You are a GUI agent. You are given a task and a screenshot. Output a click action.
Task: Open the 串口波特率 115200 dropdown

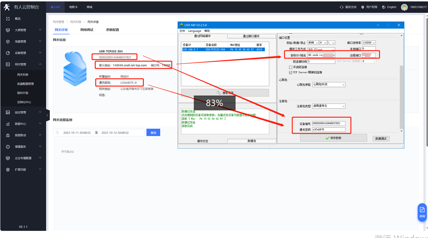[369, 43]
